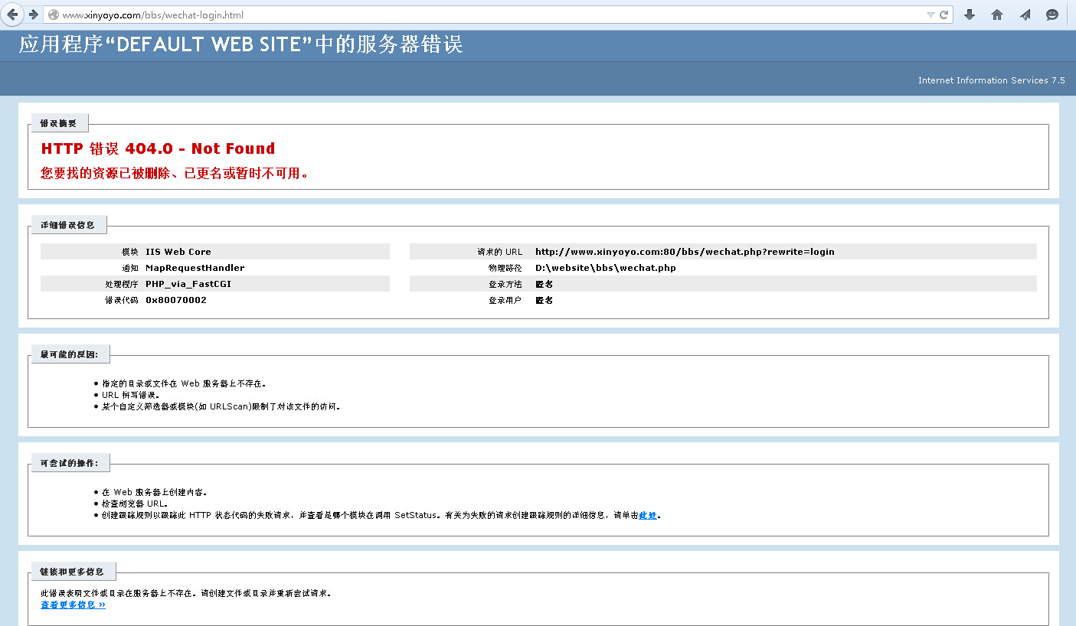Click physical path "D:\website\bbs\wechat.php"
The image size is (1076, 626).
pyautogui.click(x=606, y=268)
